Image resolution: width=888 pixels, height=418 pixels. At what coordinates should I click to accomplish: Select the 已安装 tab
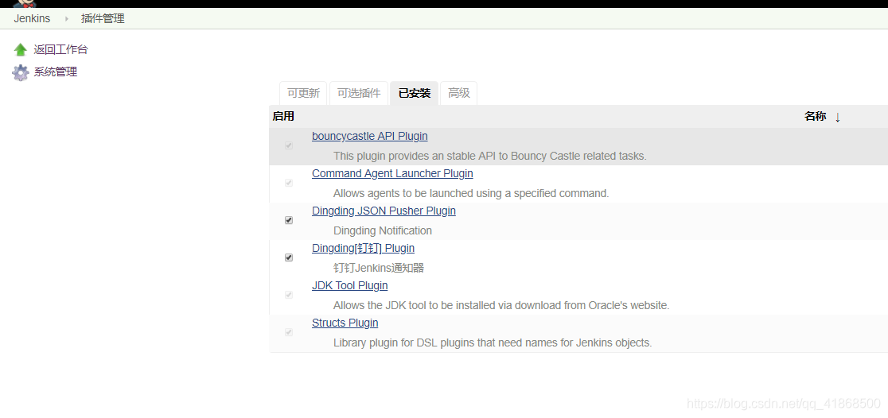415,93
